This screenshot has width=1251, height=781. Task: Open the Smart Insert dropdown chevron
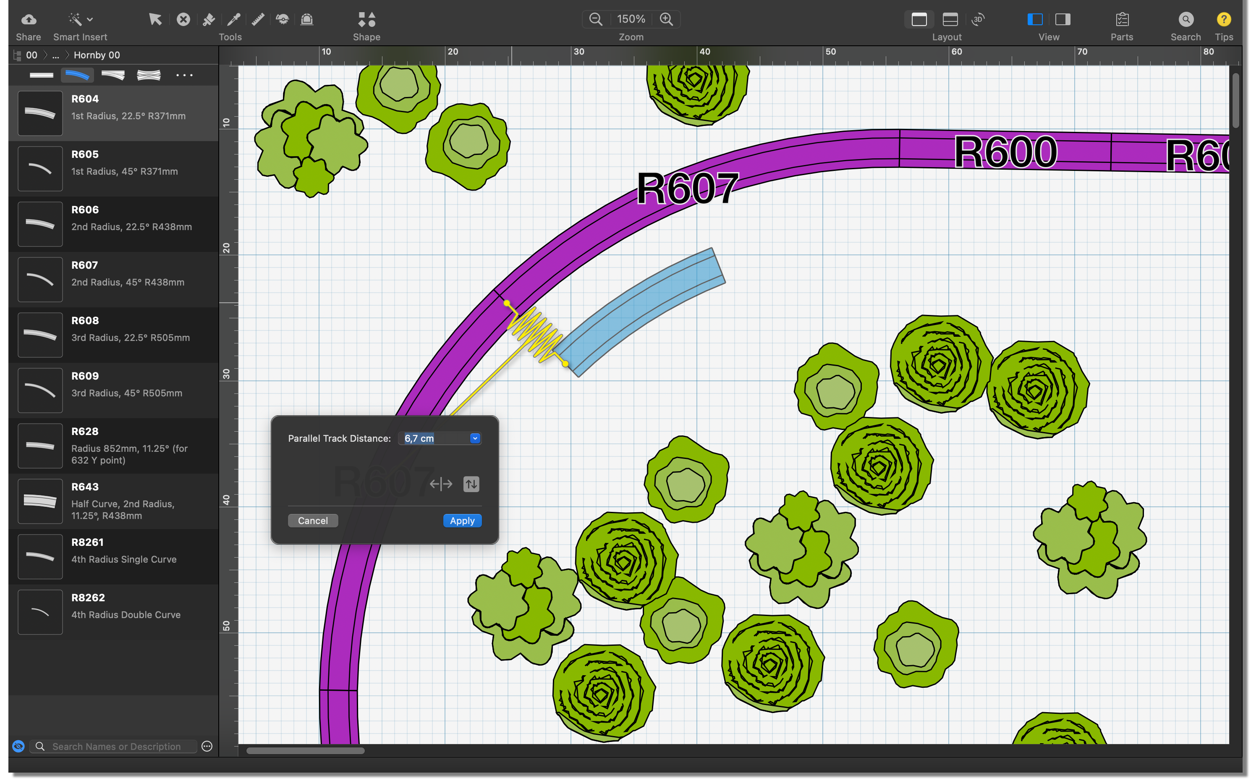tap(90, 20)
